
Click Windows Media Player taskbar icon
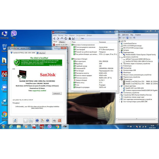pyautogui.click(x=26, y=127)
